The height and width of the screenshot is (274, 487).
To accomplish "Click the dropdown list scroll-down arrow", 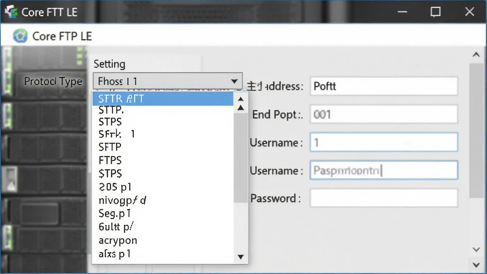I will pyautogui.click(x=241, y=257).
